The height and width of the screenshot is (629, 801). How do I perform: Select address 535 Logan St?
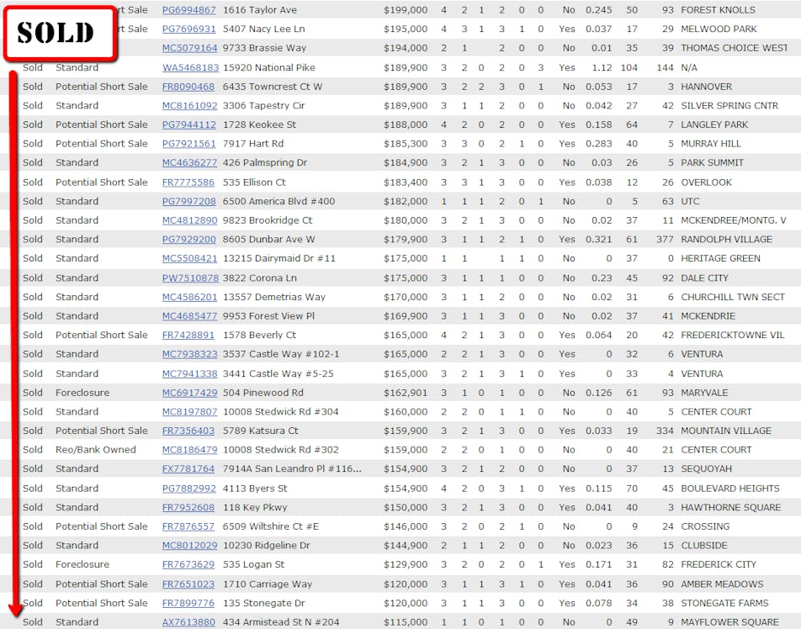[x=254, y=565]
